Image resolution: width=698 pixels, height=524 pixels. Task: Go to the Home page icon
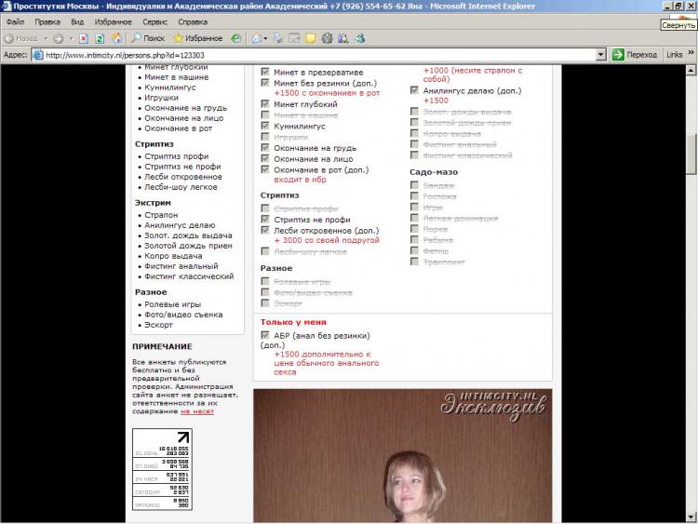point(116,38)
